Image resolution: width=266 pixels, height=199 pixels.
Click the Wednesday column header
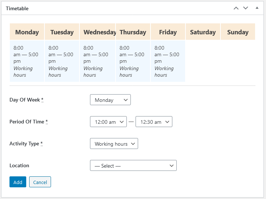tap(97, 32)
